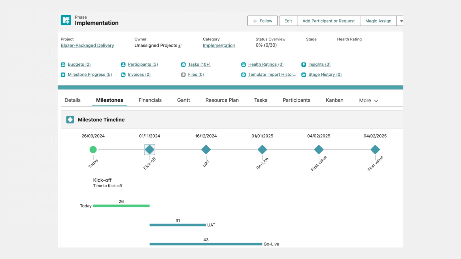Expand the More tabs menu
This screenshot has width=461, height=259.
tap(369, 100)
